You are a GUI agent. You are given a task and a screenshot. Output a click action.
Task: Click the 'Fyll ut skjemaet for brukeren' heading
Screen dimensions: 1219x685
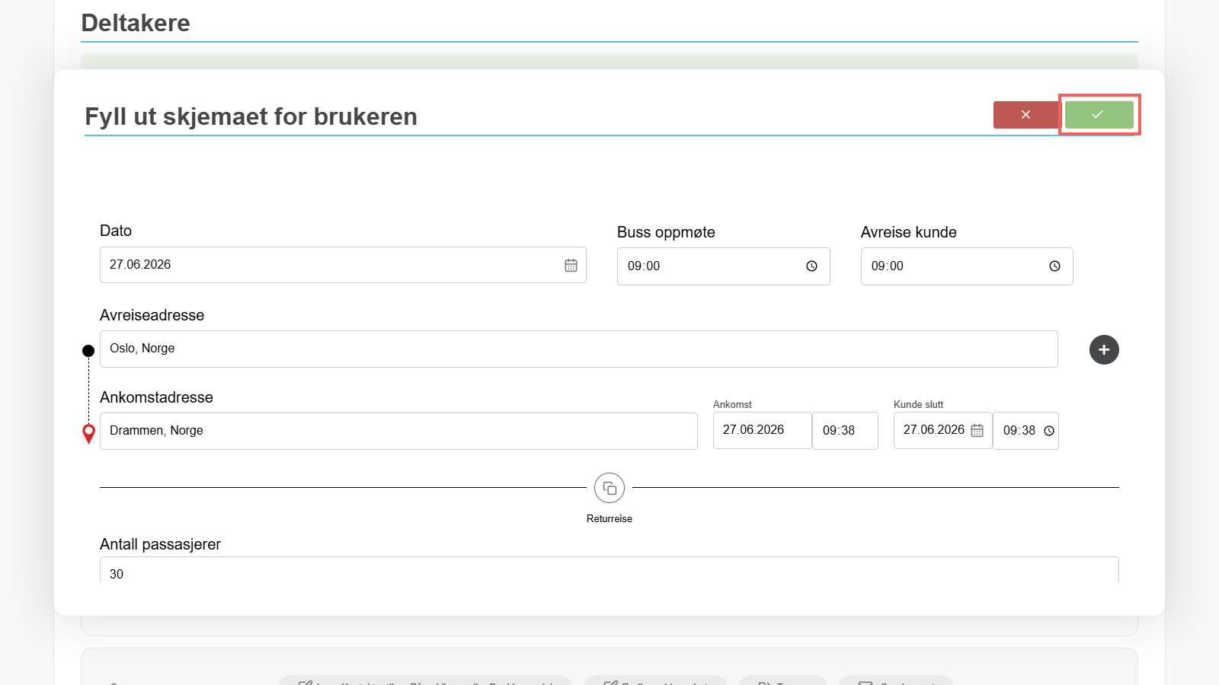point(251,116)
